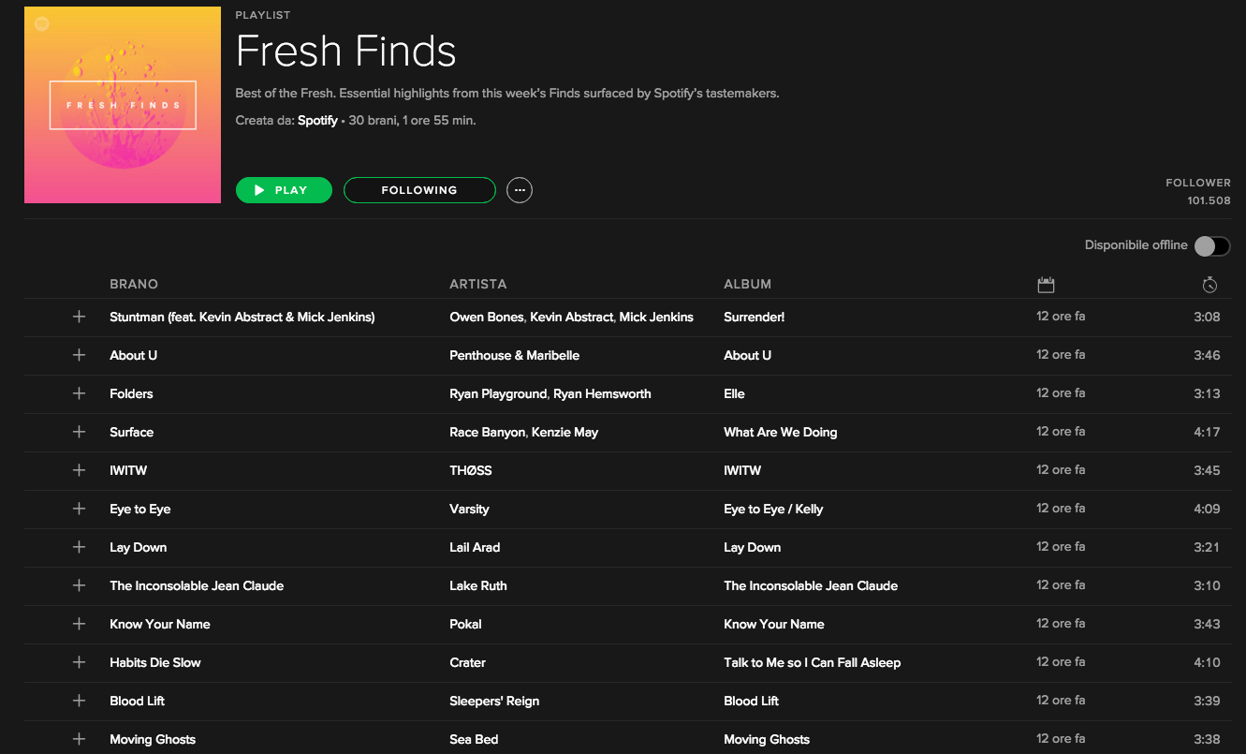Add Lay Down via plus icon
This screenshot has width=1246, height=754.
[x=79, y=547]
